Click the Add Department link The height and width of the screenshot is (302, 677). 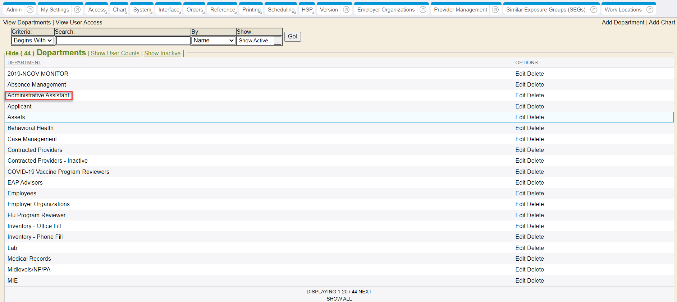click(x=623, y=22)
